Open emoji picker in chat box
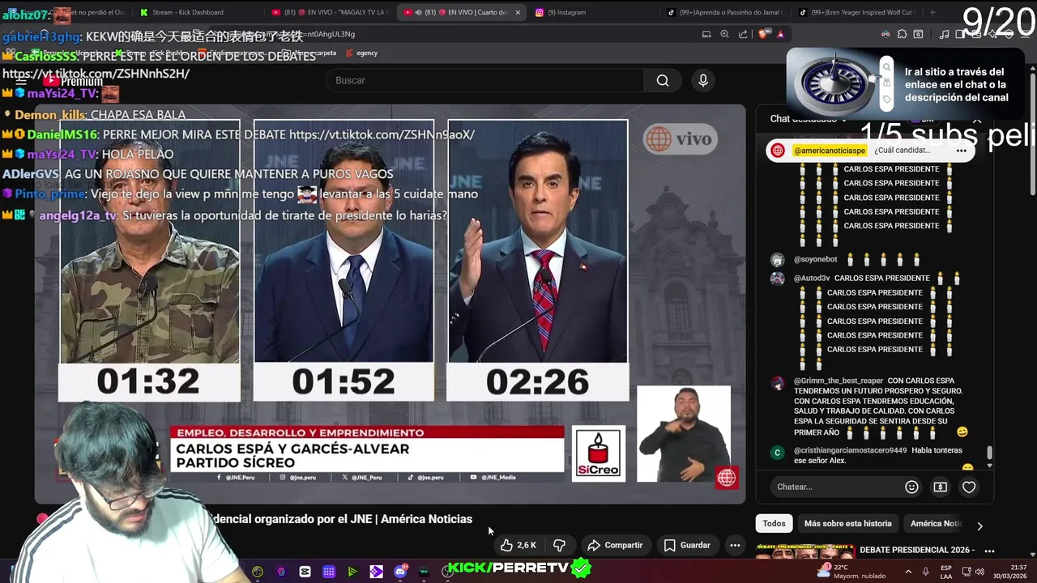This screenshot has height=583, width=1037. click(911, 487)
